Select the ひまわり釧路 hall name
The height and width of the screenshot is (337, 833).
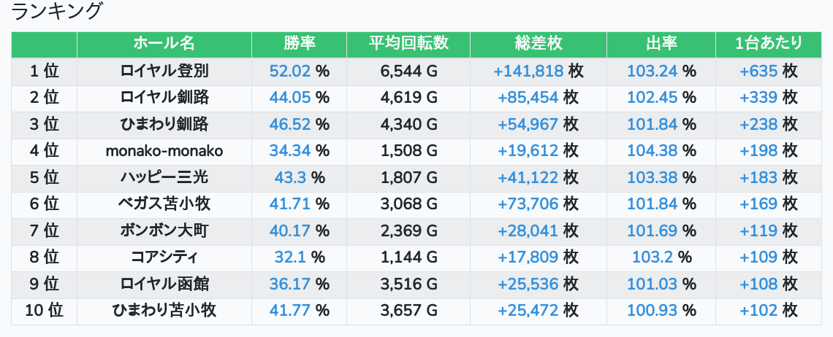164,124
